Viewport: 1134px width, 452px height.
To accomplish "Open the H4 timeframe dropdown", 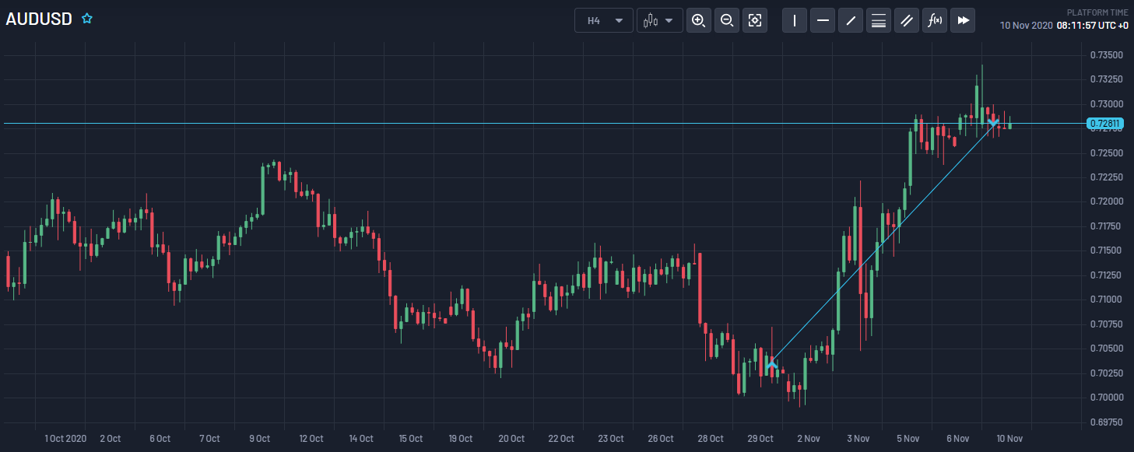I will click(x=603, y=20).
